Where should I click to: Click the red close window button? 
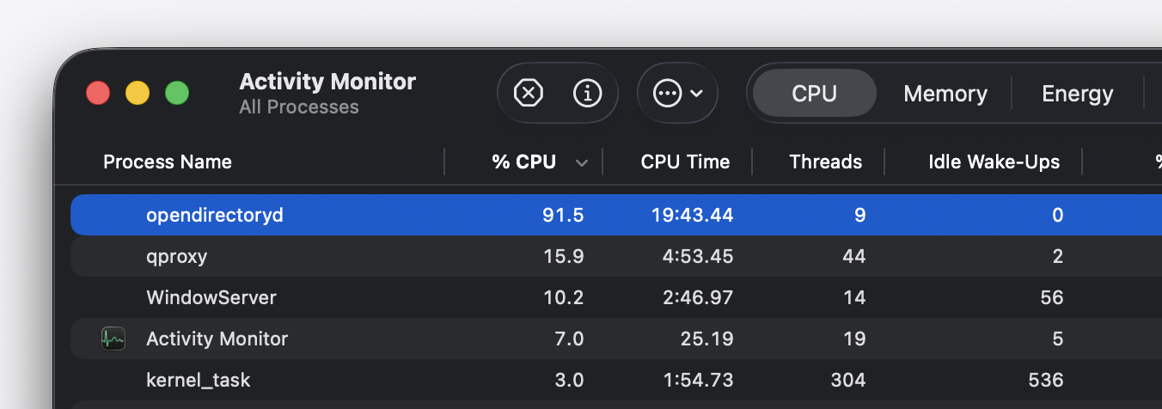98,93
